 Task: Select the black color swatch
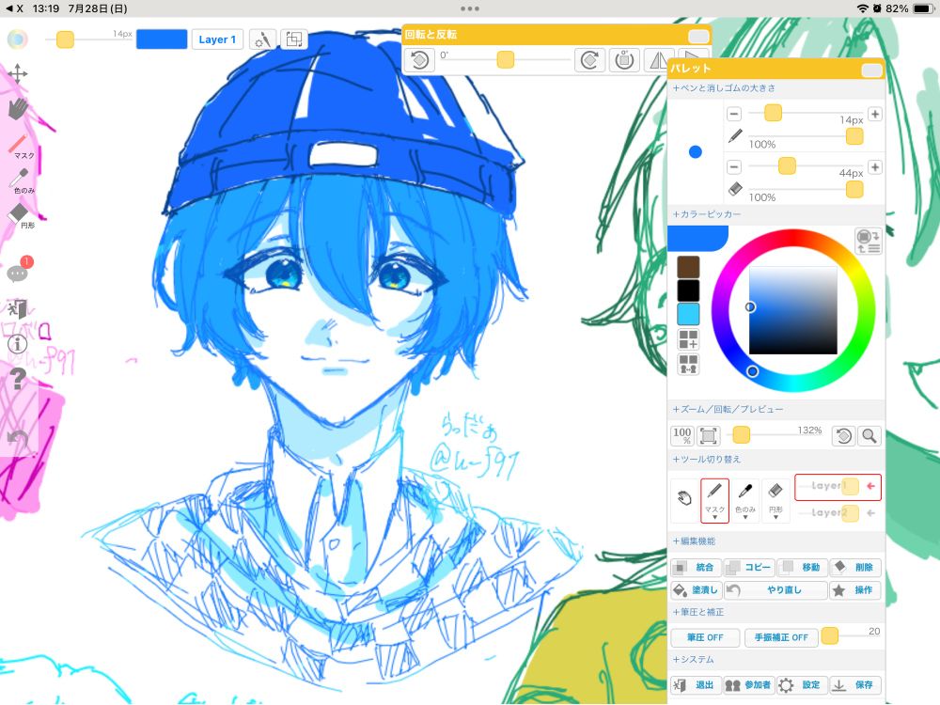coord(688,290)
